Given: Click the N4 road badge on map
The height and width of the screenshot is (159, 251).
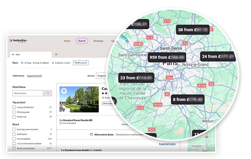Looking at the screenshot, I should pos(211,84).
